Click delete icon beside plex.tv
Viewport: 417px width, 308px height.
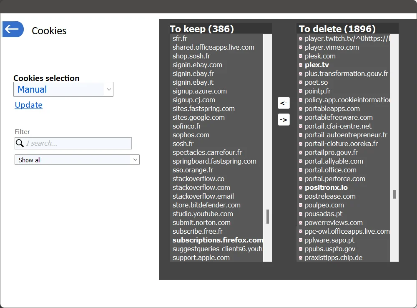click(x=301, y=65)
